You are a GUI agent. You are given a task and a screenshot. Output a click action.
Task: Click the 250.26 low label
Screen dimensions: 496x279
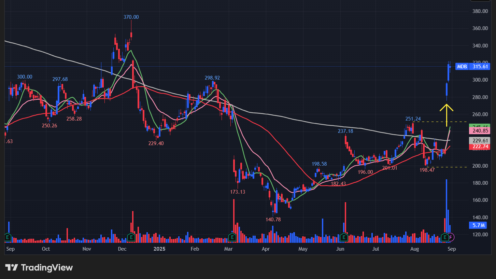49,126
